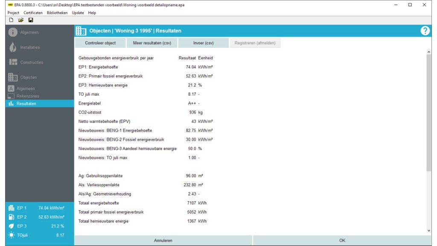Click 'Nieuwbouweis: BENG-1 Energiebehoefte' label

pos(115,131)
